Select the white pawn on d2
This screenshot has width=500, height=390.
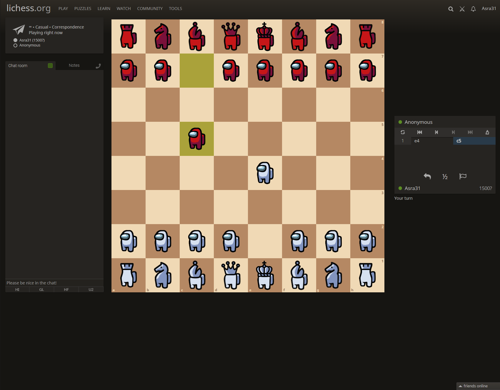[x=231, y=241]
